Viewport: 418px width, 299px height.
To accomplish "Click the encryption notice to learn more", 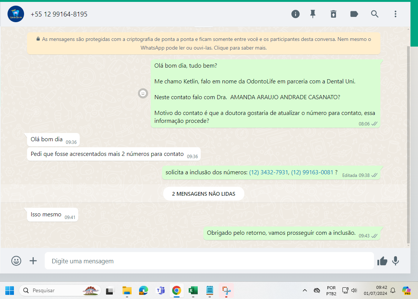I will point(204,44).
